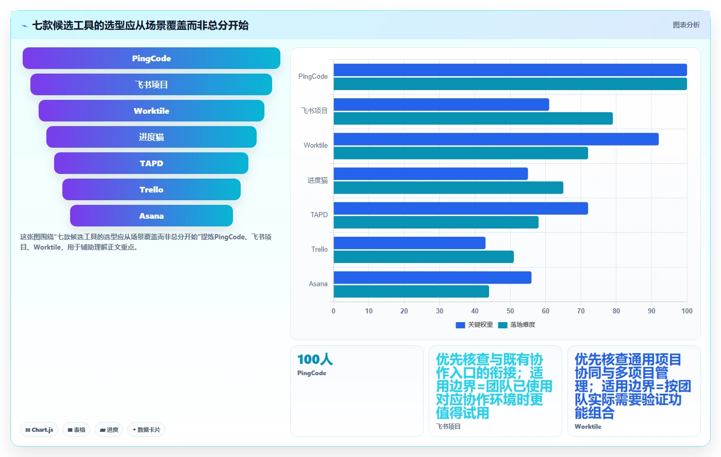This screenshot has height=457, width=721.
Task: Click the Trello y-axis label
Action: pyautogui.click(x=320, y=249)
